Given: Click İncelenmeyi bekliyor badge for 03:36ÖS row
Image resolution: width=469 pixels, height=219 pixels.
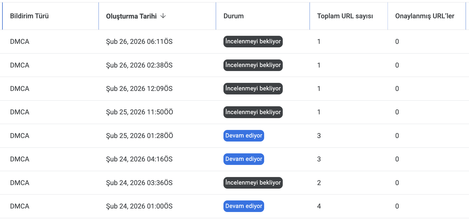Looking at the screenshot, I should pyautogui.click(x=253, y=183).
